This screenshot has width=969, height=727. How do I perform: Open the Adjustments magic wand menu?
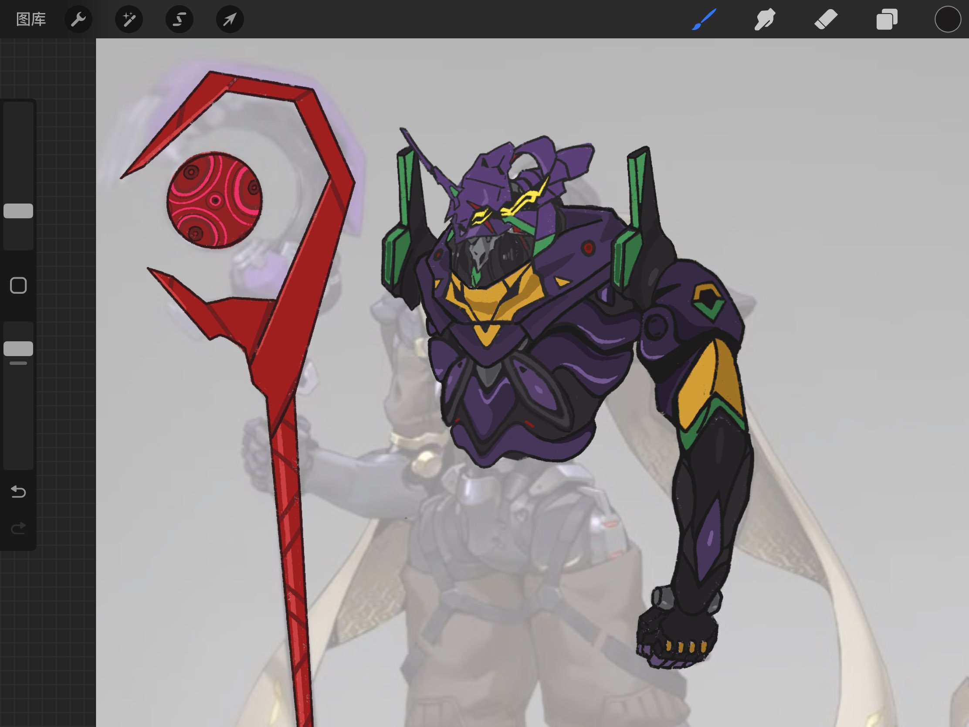click(129, 19)
